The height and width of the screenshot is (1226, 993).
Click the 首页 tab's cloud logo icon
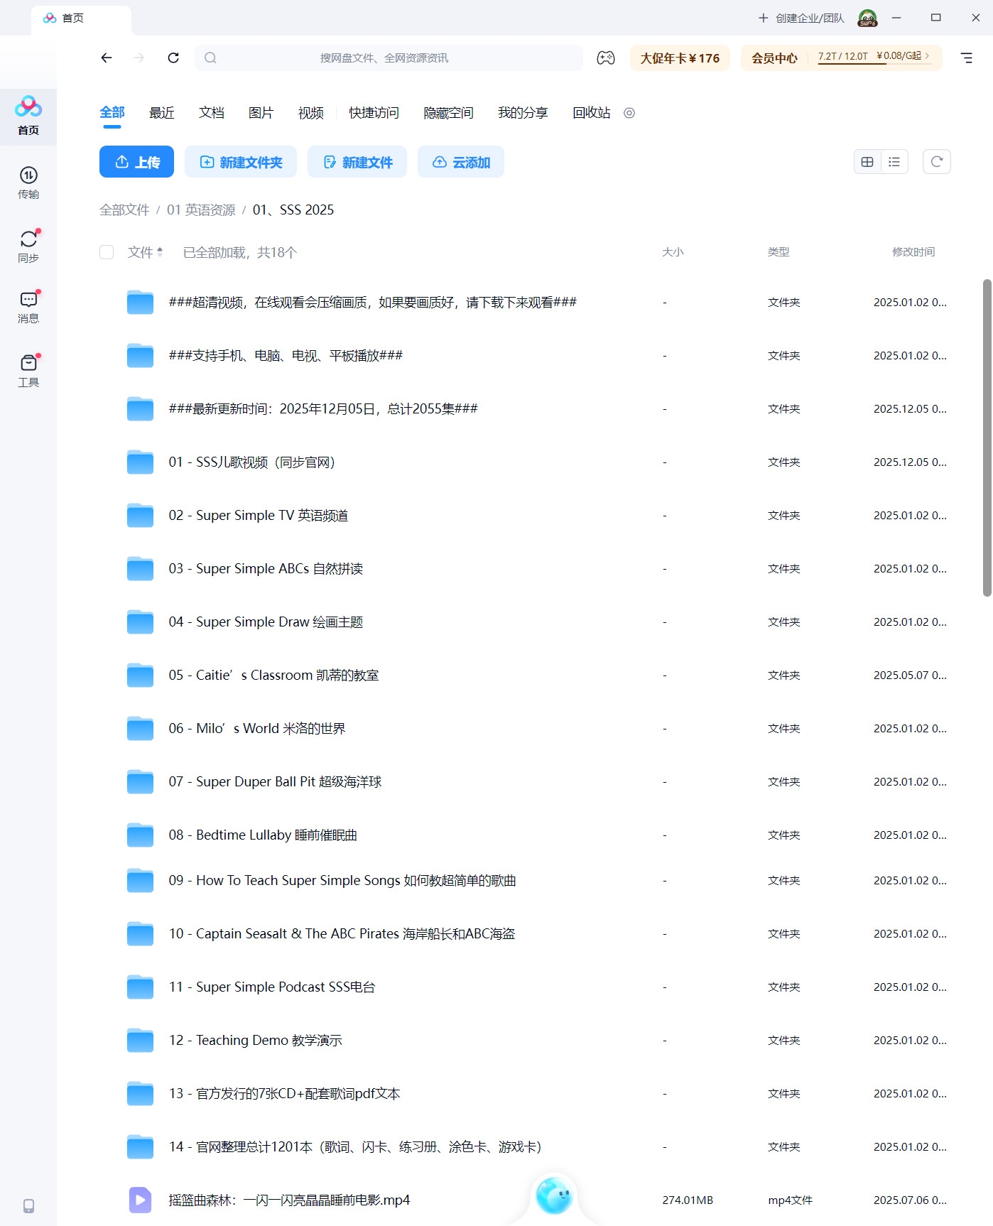point(50,18)
